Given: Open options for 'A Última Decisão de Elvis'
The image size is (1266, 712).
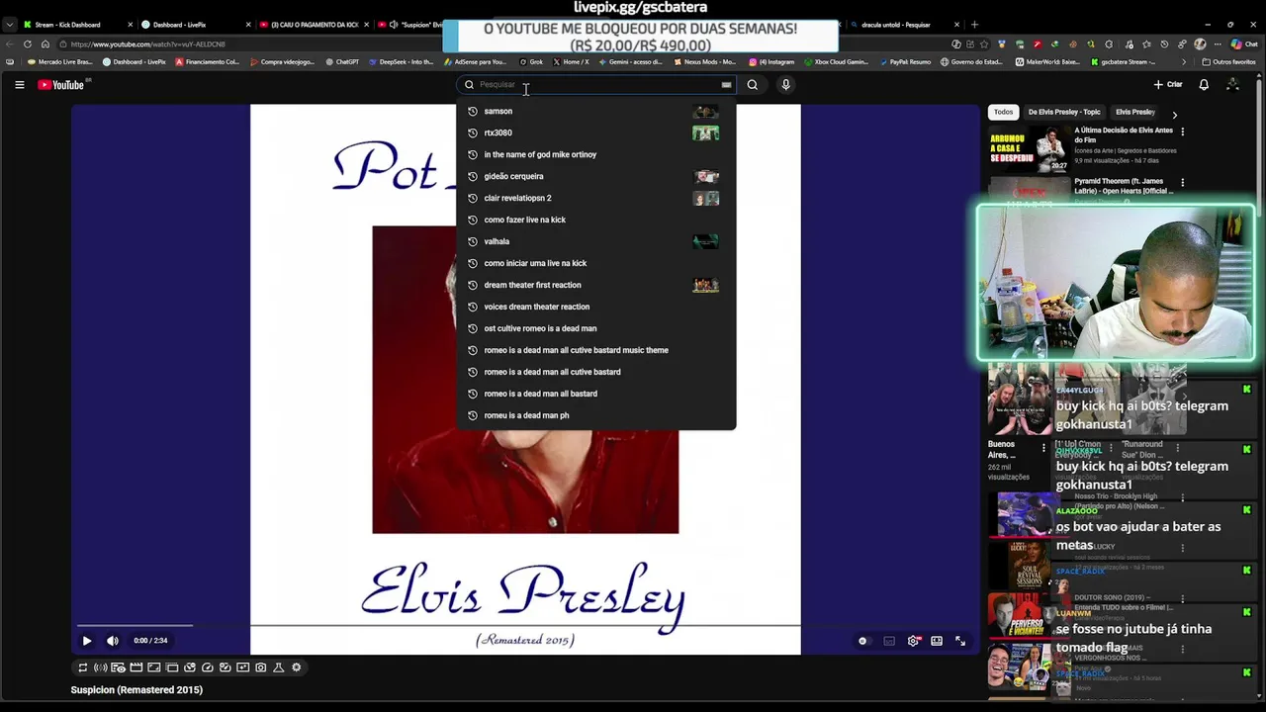Looking at the screenshot, I should (1183, 131).
